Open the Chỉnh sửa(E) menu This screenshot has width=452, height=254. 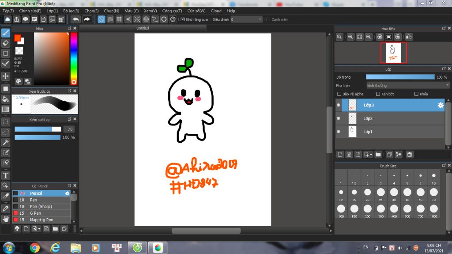coord(30,11)
